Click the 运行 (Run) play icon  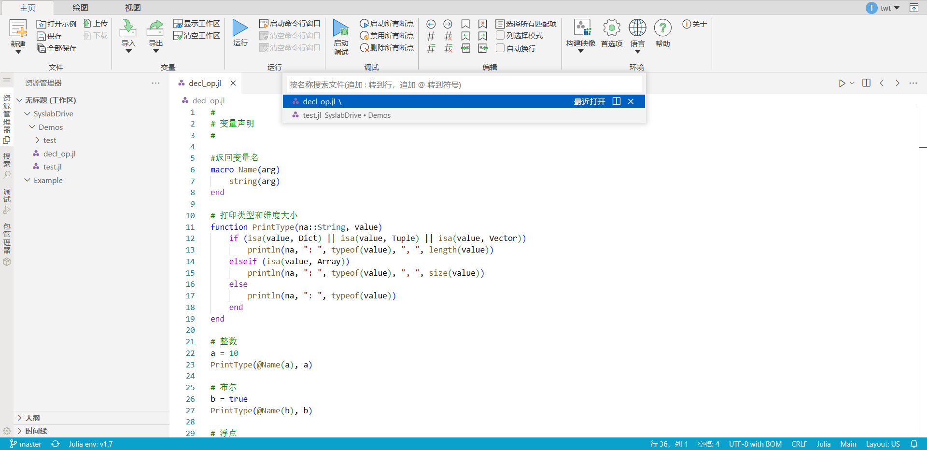point(240,28)
